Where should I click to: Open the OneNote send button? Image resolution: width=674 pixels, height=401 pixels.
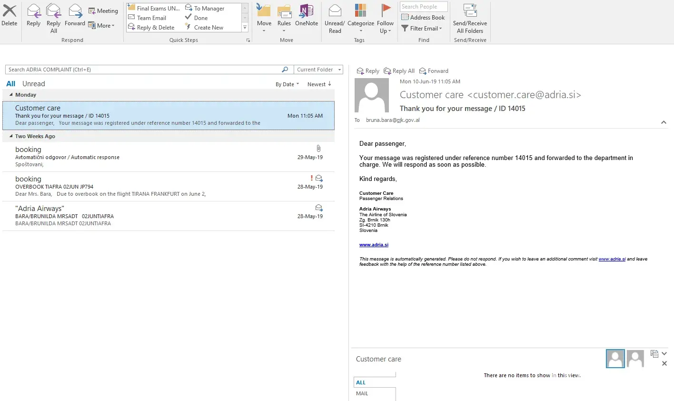point(306,11)
